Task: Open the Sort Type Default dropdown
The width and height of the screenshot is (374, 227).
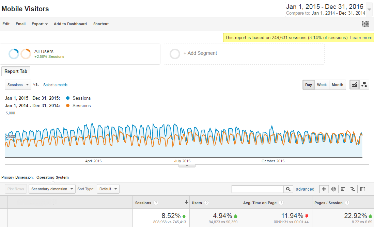Action: (x=108, y=189)
